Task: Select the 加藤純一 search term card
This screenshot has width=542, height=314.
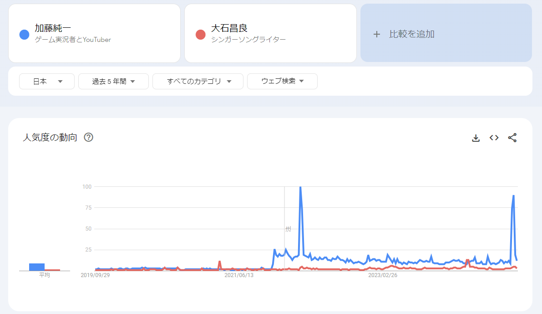Action: [94, 33]
